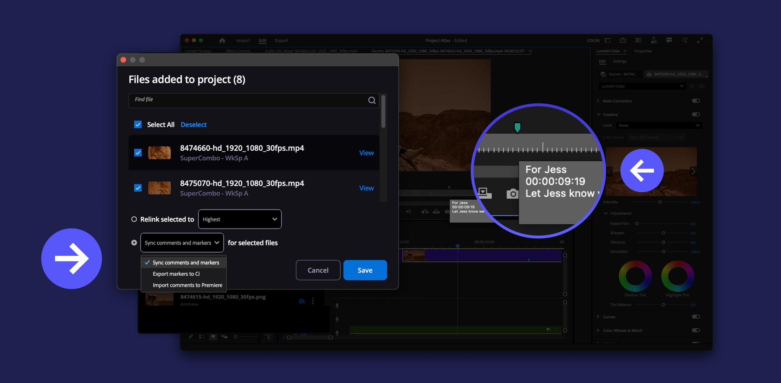Click the fullscreen expand arrows icon

tap(700, 40)
